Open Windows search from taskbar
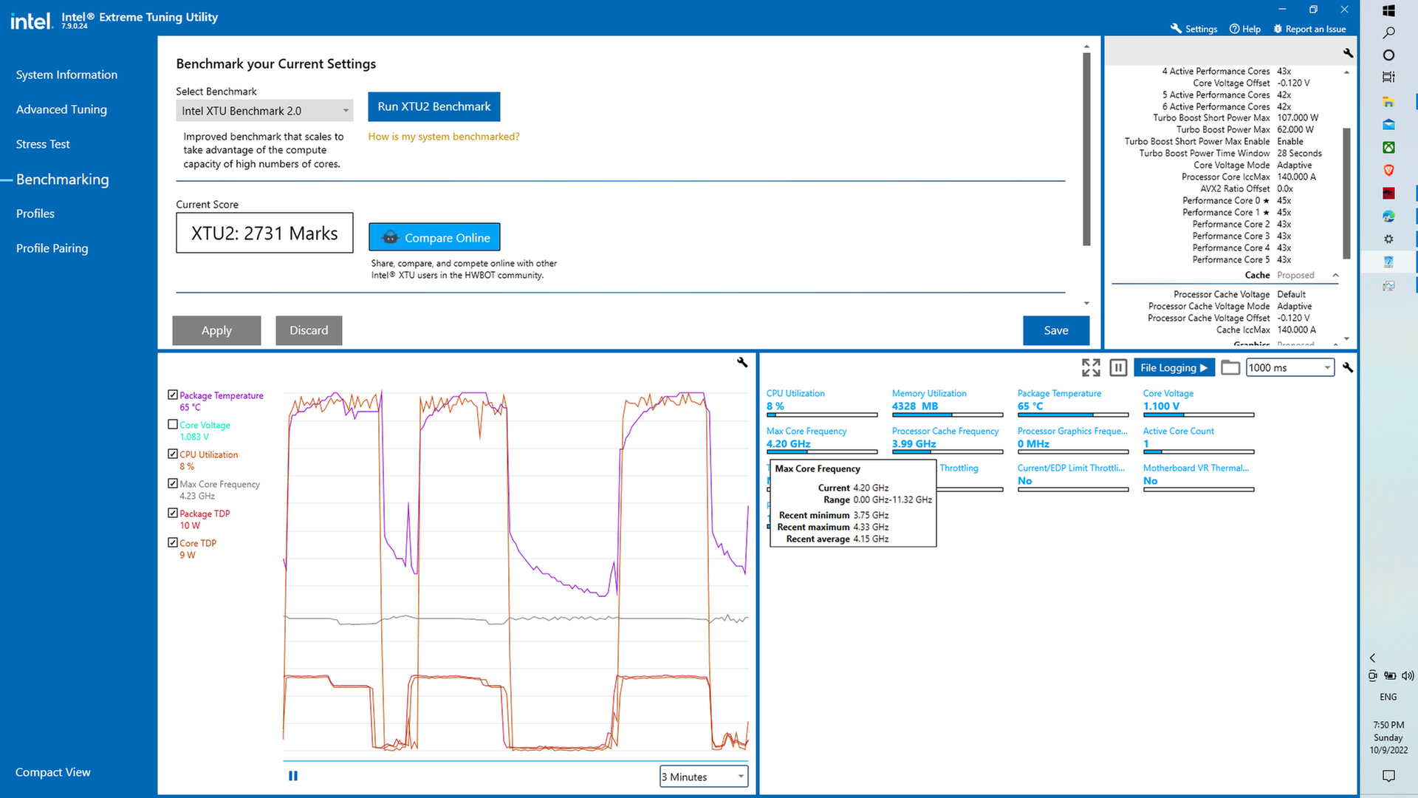The height and width of the screenshot is (798, 1418). point(1388,33)
